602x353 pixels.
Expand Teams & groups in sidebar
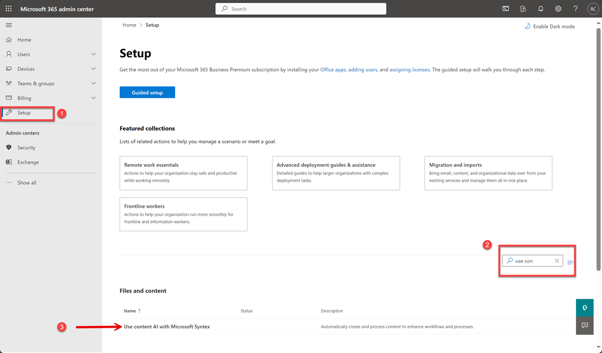point(93,84)
